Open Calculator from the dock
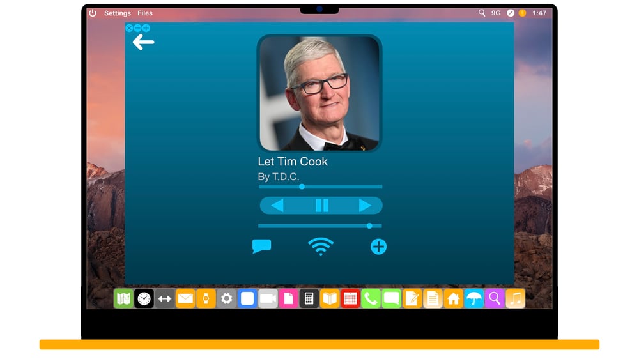 click(x=309, y=299)
